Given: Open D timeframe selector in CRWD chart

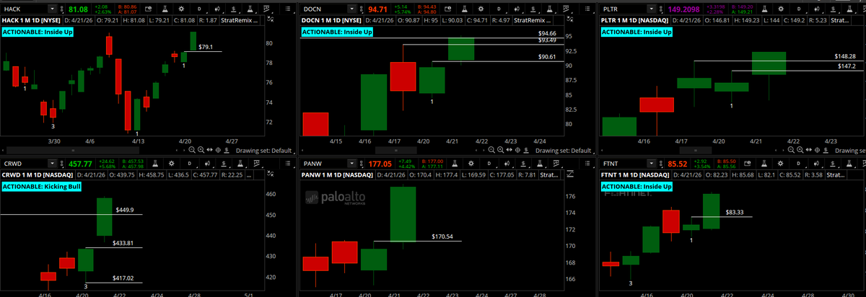Looking at the screenshot, I should coord(189,164).
